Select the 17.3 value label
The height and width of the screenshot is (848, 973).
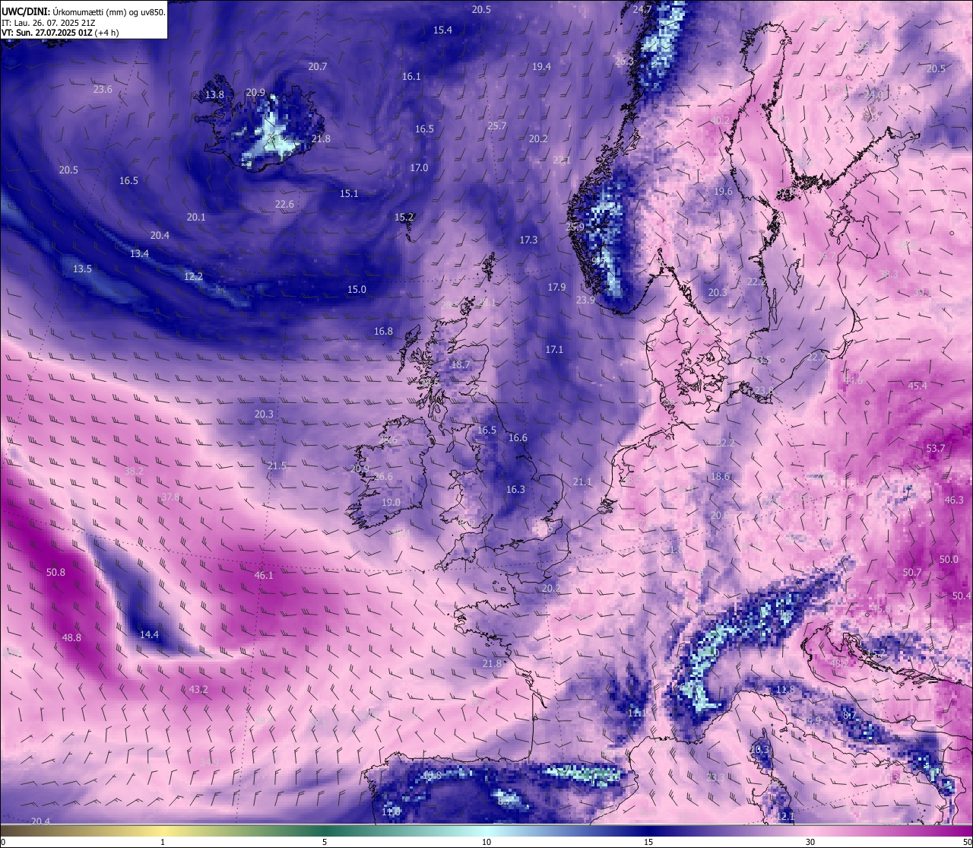click(x=528, y=240)
